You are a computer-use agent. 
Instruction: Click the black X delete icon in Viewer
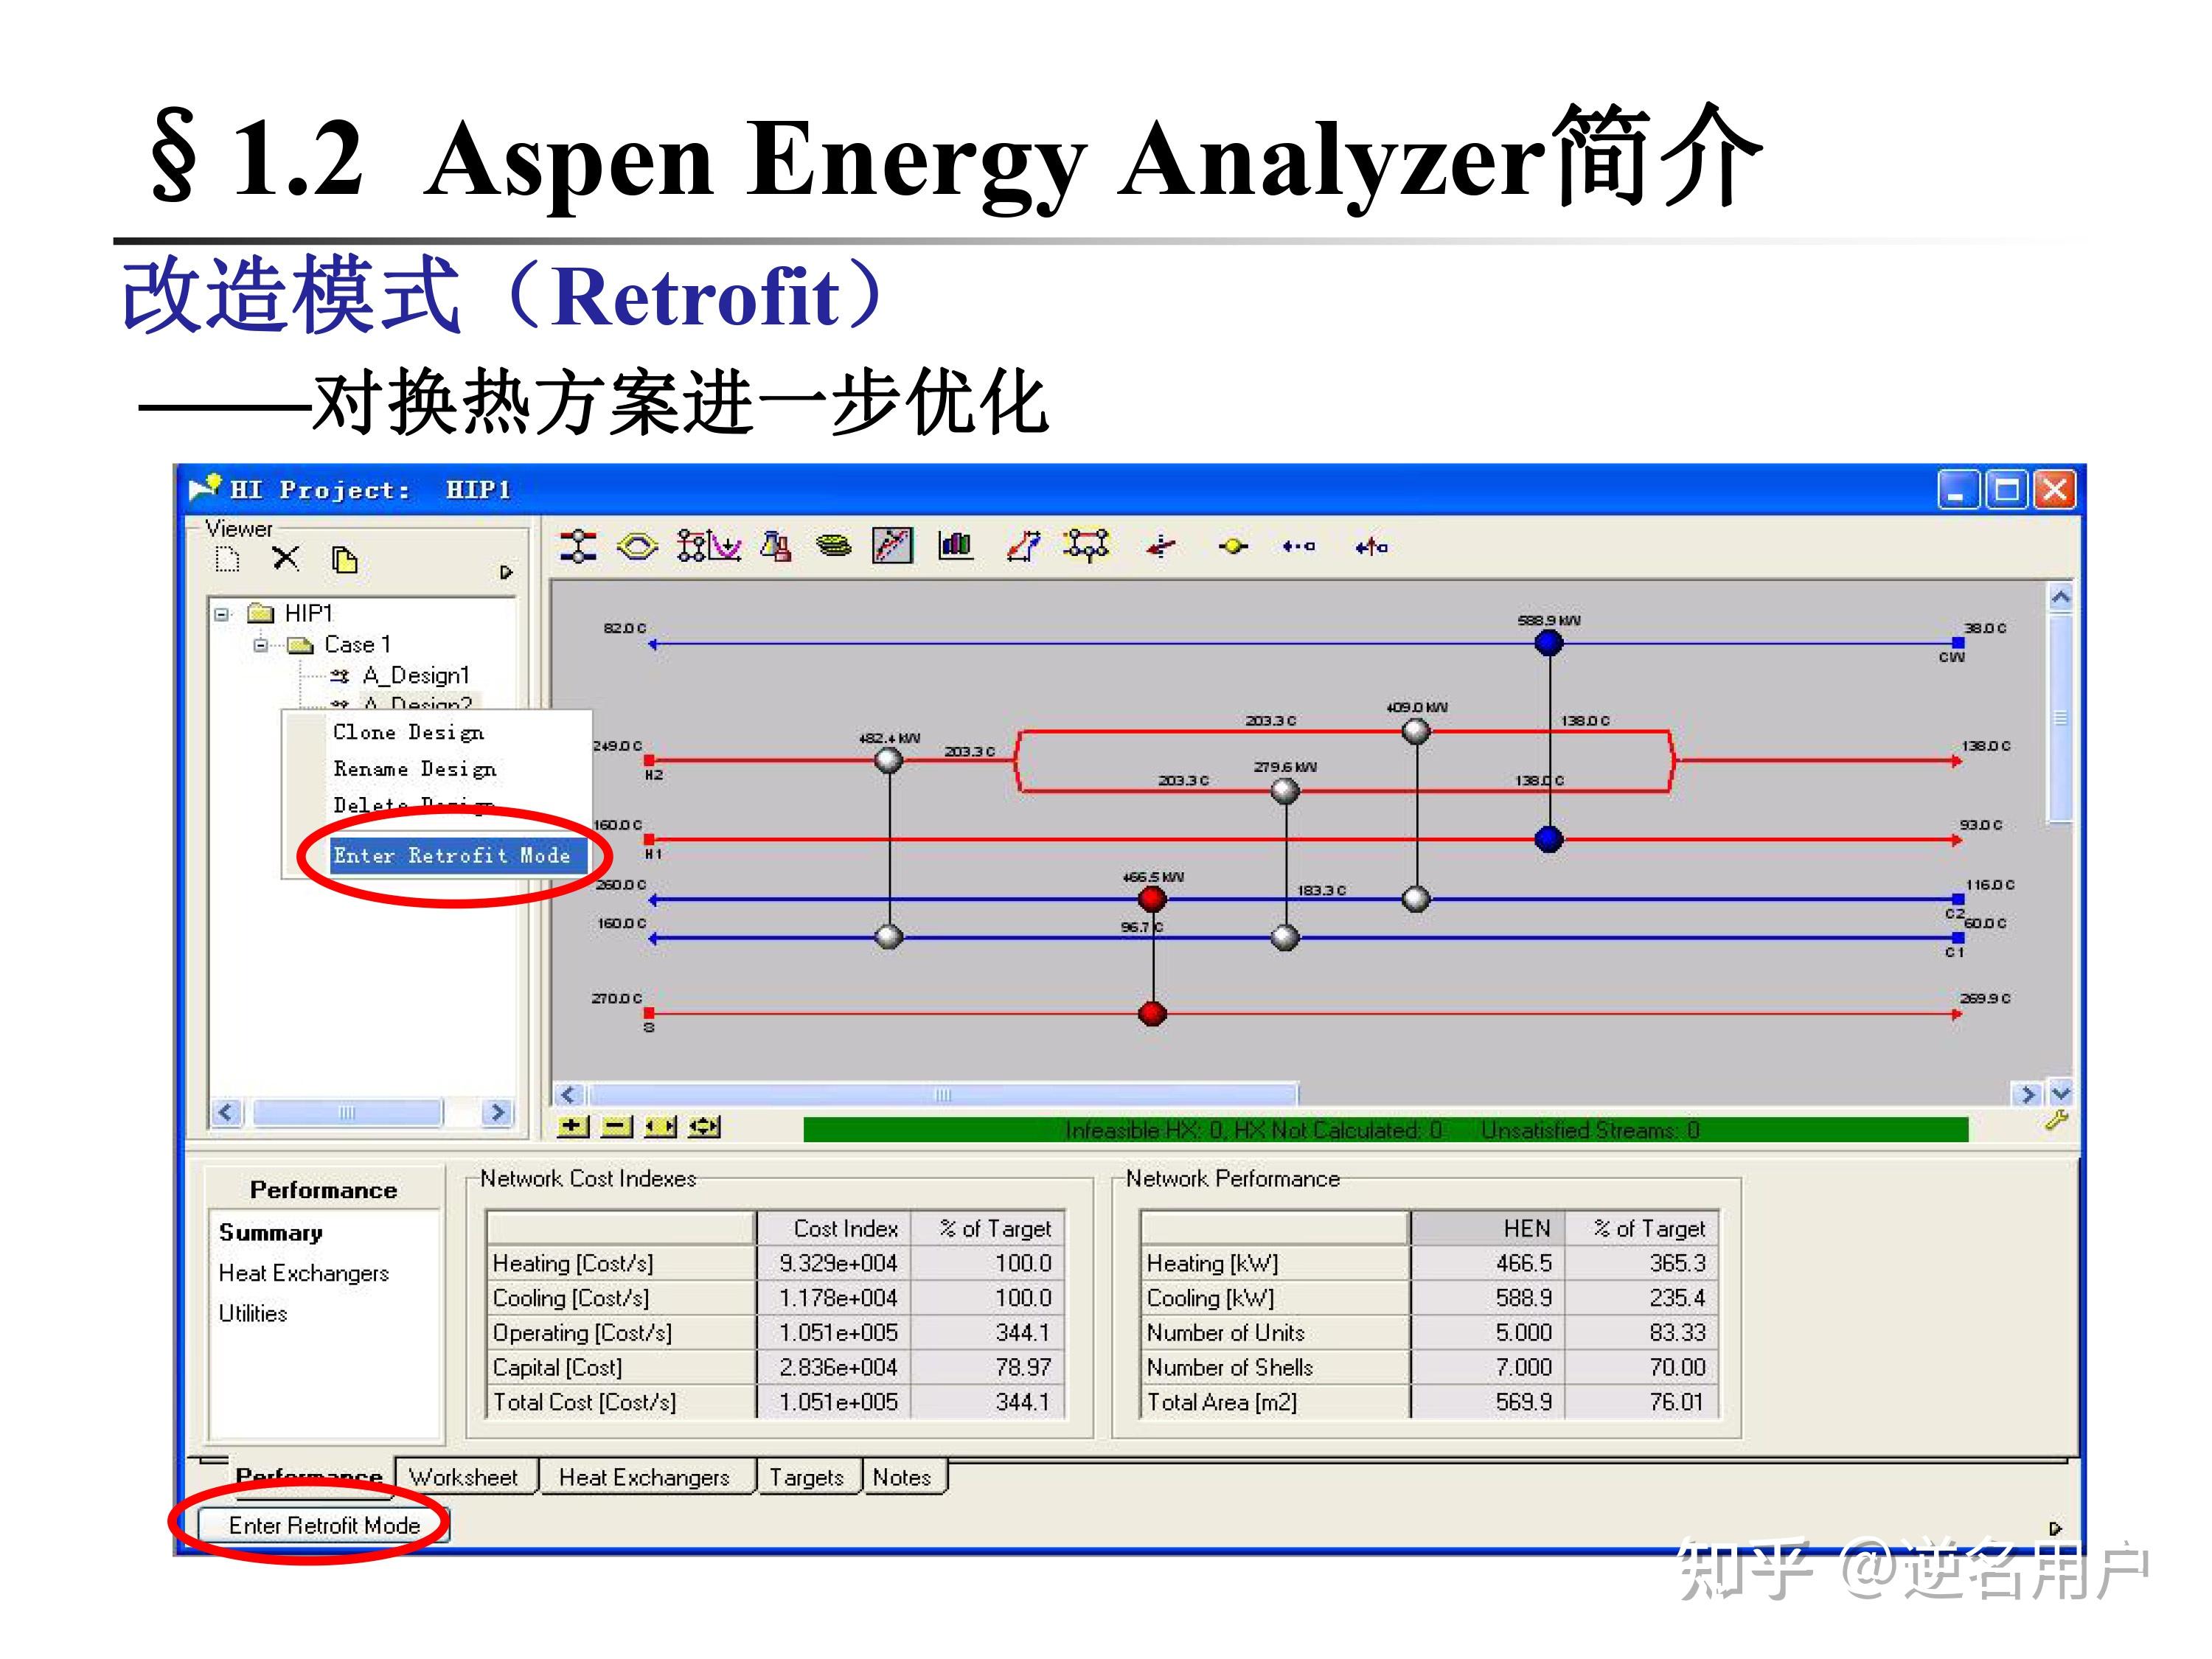(286, 558)
